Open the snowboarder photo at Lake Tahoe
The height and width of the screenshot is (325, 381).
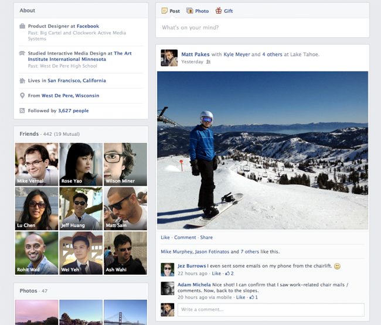263,150
